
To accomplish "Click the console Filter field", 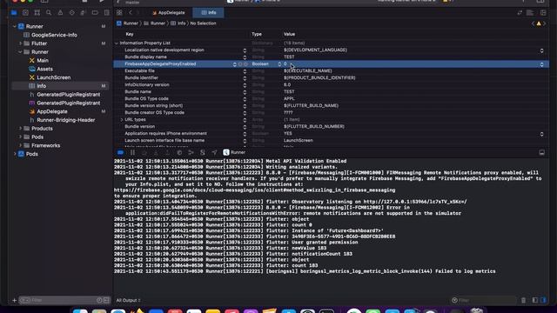I will 485,300.
